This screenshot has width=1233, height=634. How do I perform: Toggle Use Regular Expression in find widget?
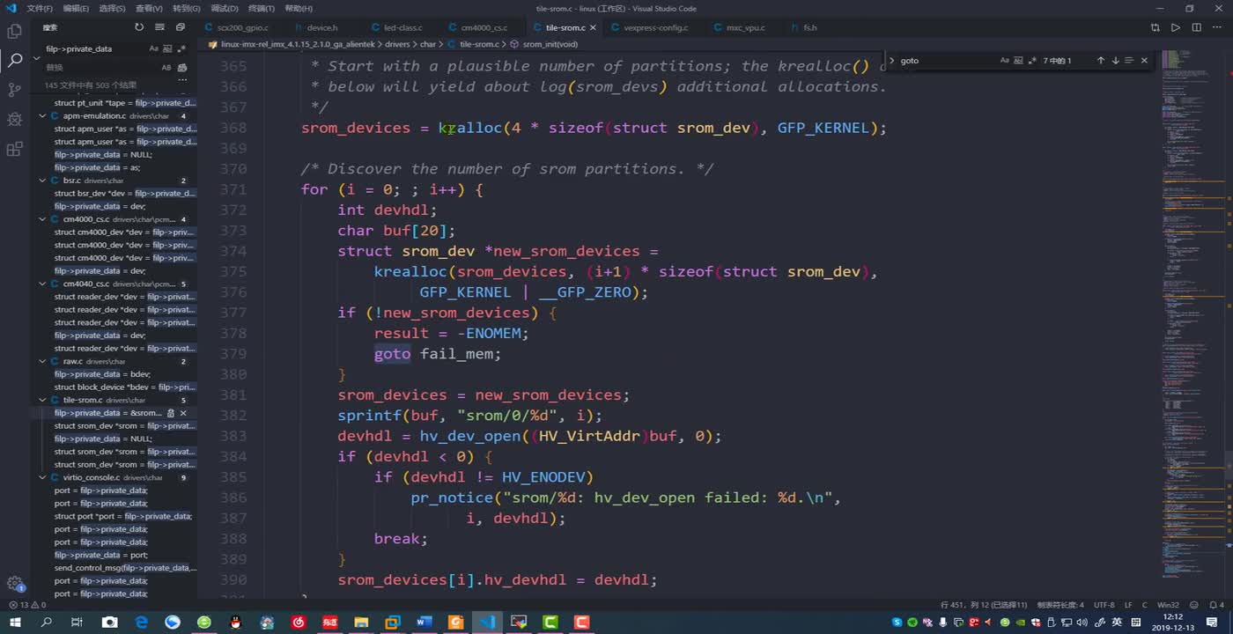pyautogui.click(x=1033, y=61)
